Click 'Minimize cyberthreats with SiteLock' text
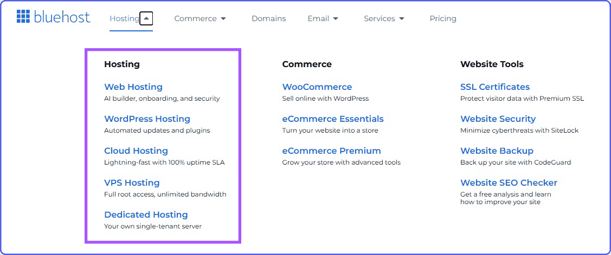This screenshot has width=611, height=255. [519, 131]
